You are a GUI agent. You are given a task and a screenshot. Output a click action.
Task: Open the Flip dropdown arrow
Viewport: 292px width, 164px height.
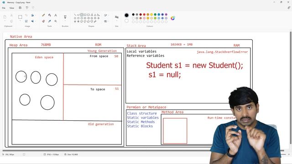(x=36, y=21)
